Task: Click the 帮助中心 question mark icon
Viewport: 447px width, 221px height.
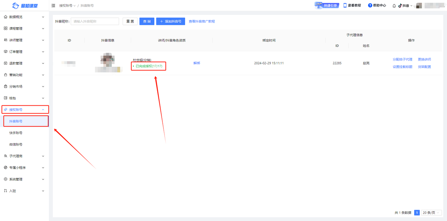Action: [x=370, y=6]
